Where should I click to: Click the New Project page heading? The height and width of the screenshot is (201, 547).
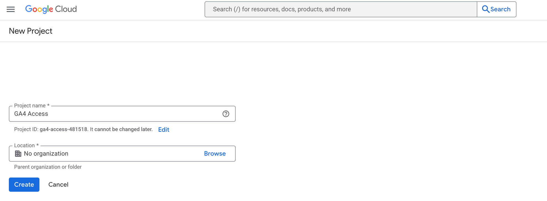coord(30,31)
